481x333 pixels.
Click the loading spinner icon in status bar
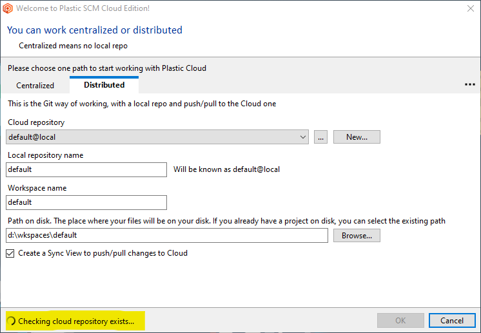(11, 321)
